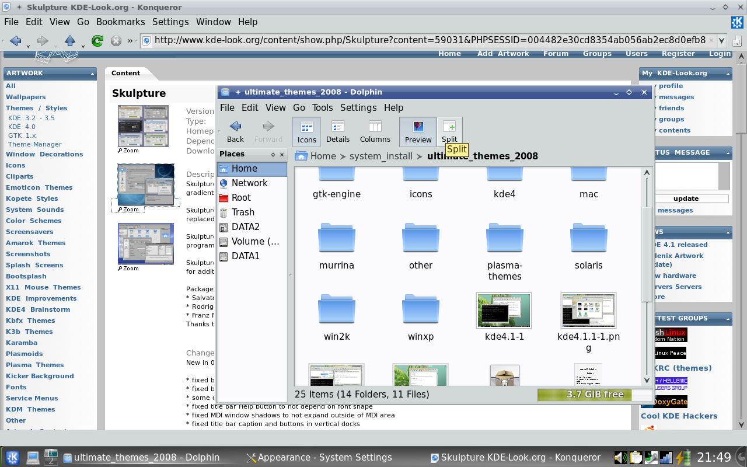Select the kde4.1-1 image thumbnail
The height and width of the screenshot is (467, 747).
click(x=504, y=311)
